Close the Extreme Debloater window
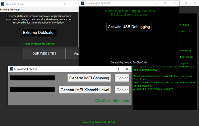This screenshot has width=199, height=126. point(74,4)
